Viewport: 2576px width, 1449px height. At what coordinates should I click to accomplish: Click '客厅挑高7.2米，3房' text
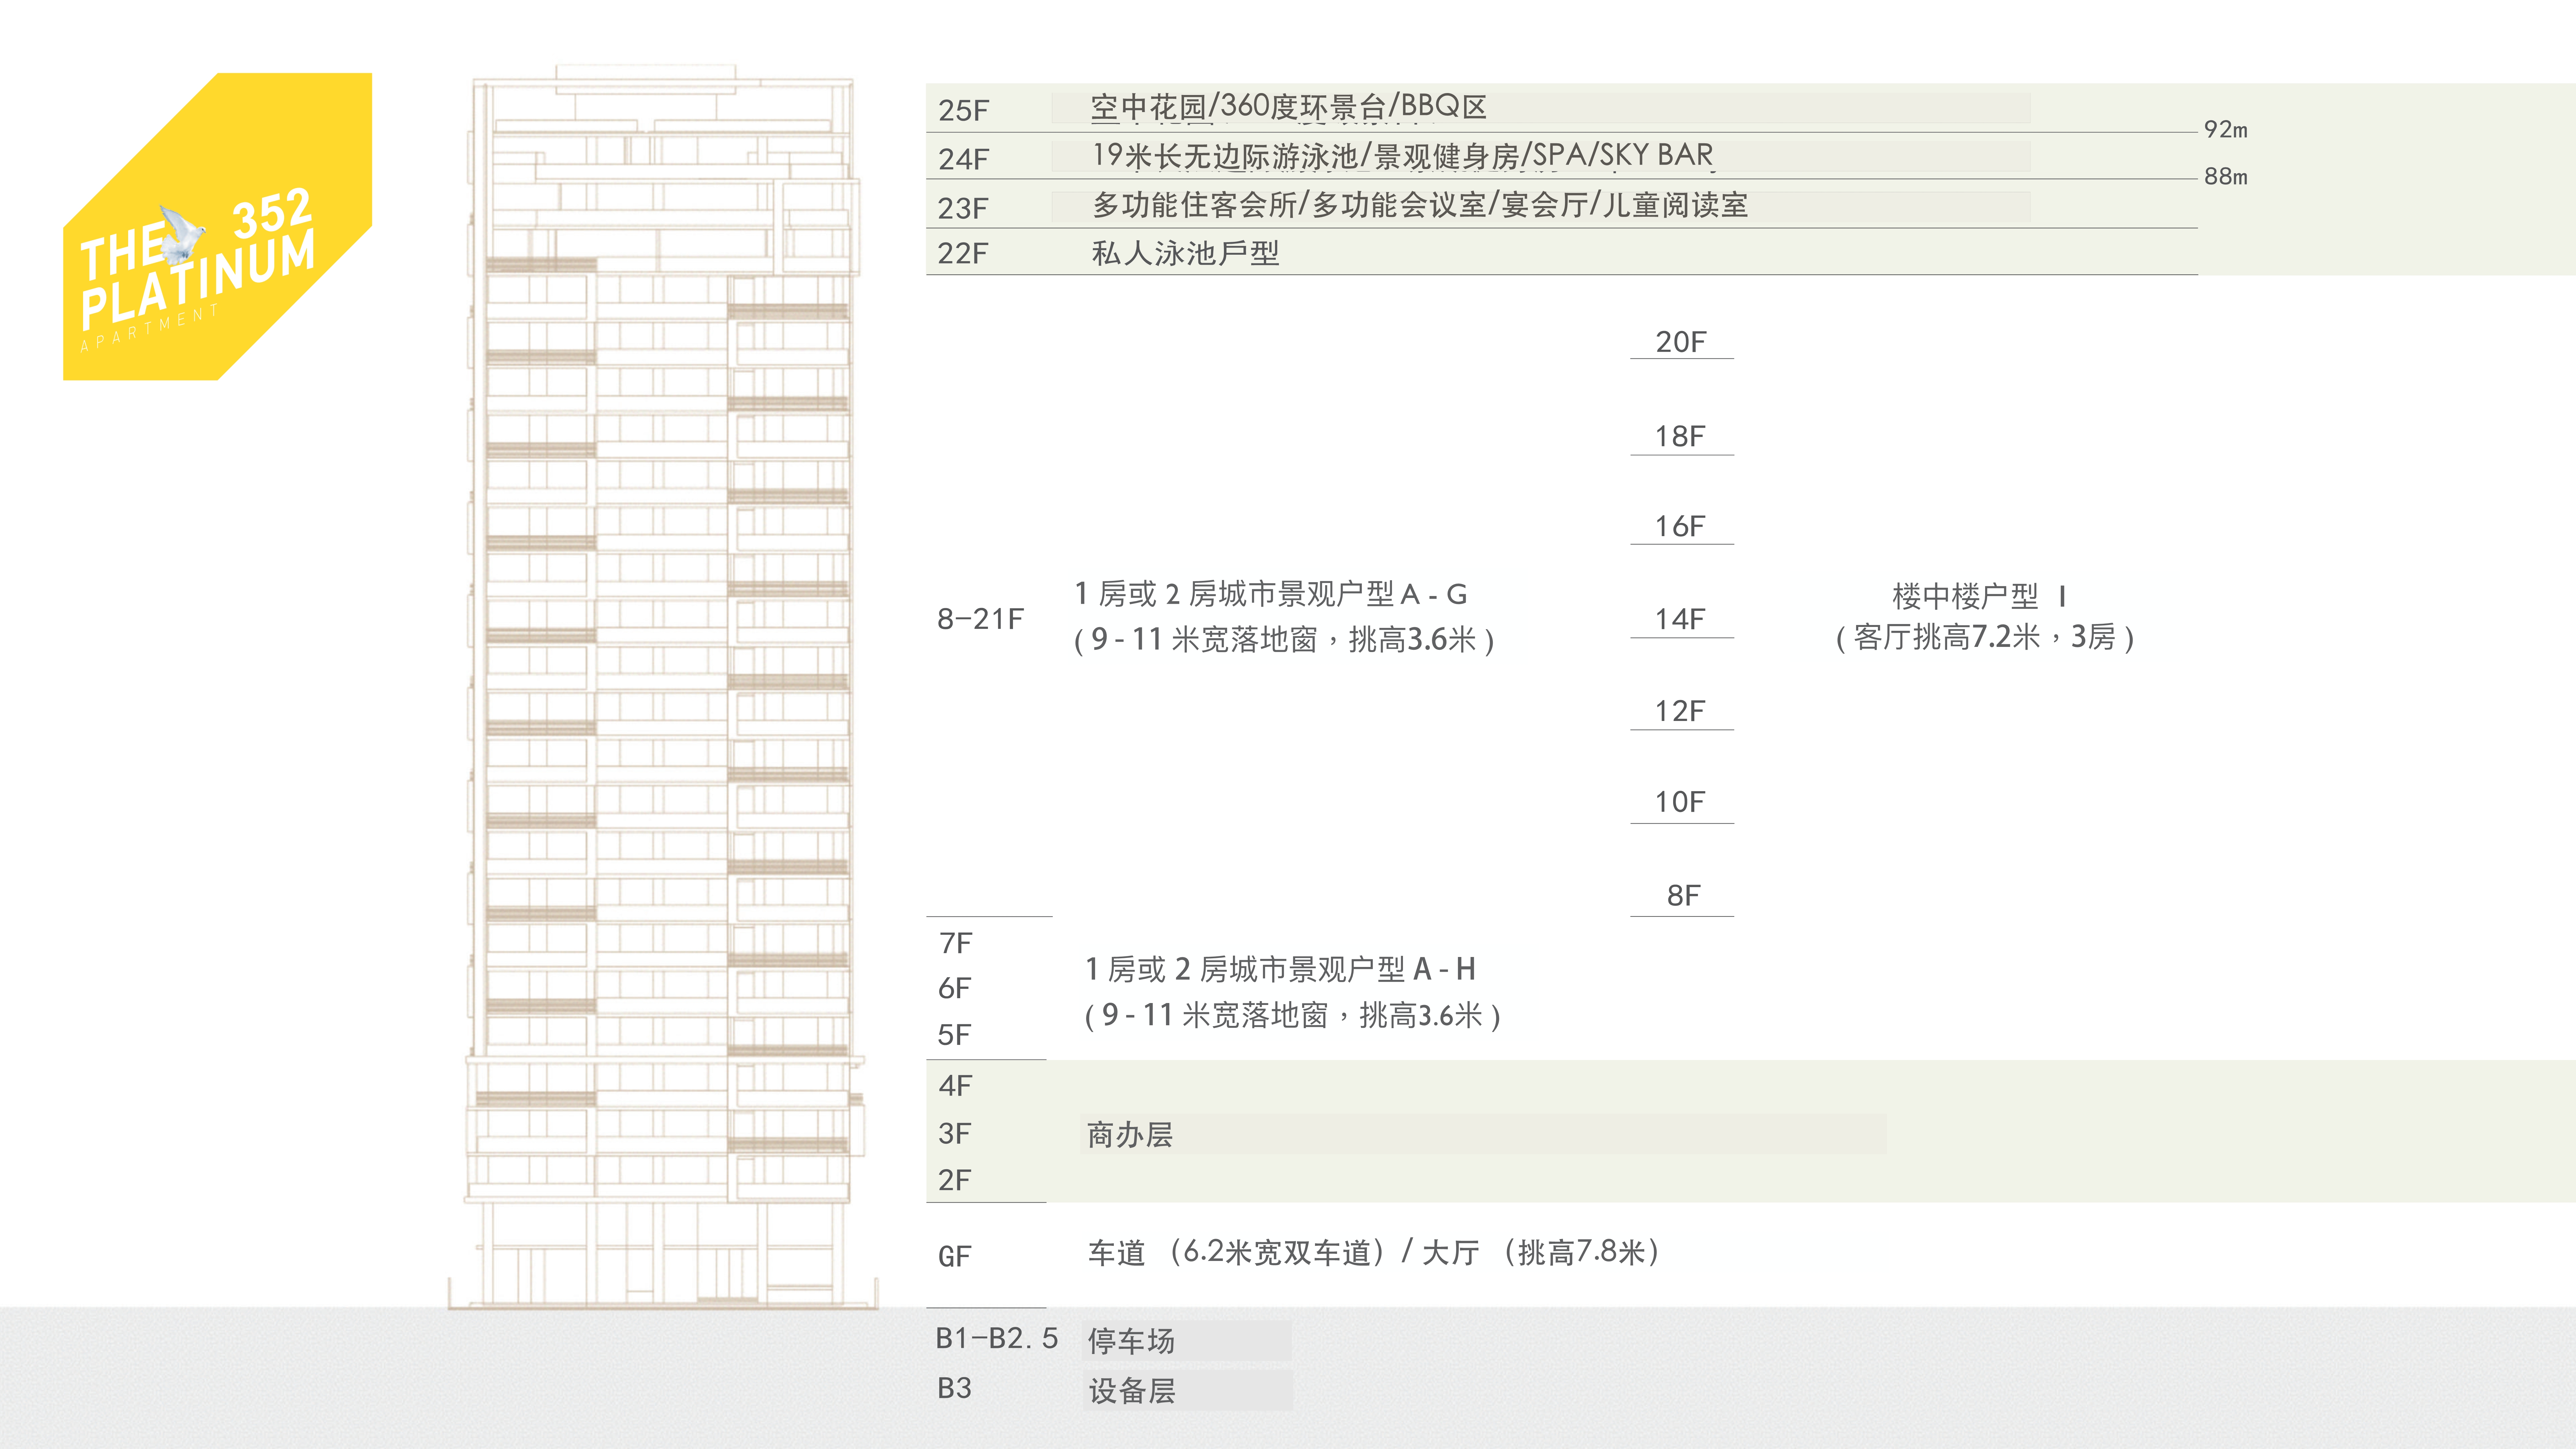(x=1985, y=637)
